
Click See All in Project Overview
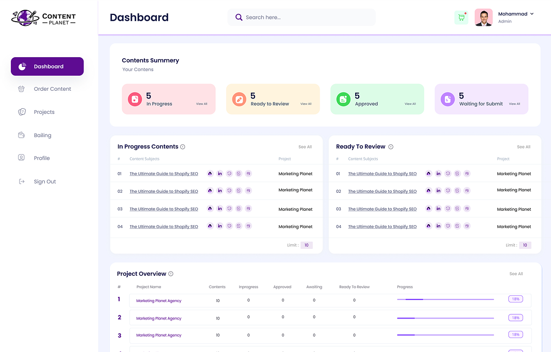coord(516,274)
